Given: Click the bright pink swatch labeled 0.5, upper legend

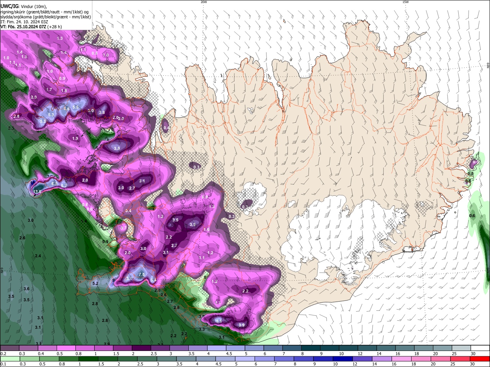Looking at the screenshot, I should [x=66, y=348].
